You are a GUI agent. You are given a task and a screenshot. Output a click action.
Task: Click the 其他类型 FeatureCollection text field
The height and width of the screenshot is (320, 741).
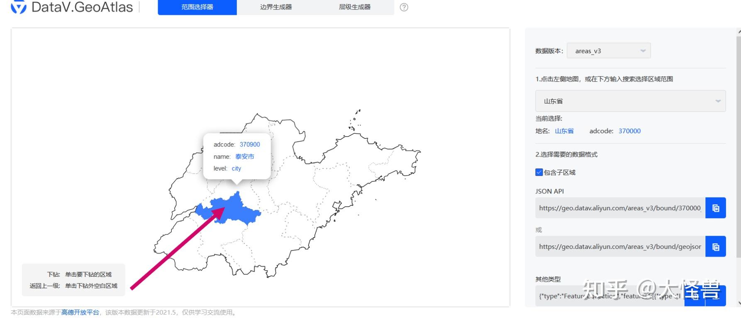click(610, 296)
